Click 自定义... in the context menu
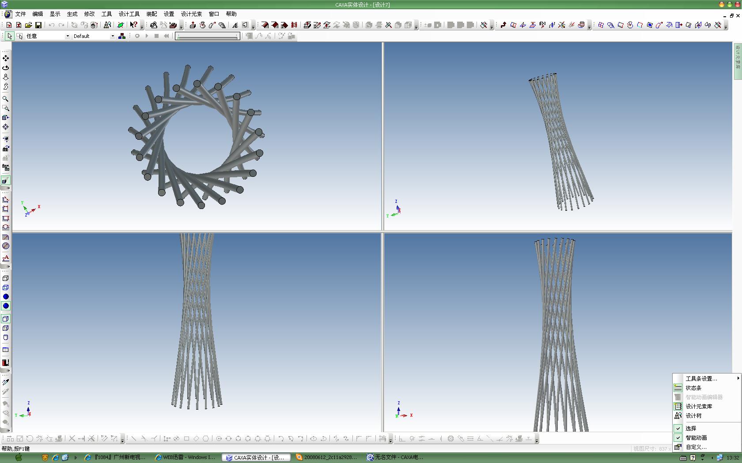The image size is (742, 463). 707,447
